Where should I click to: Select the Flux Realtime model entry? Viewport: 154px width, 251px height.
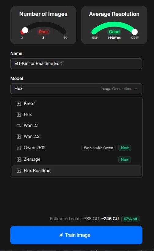point(76,171)
